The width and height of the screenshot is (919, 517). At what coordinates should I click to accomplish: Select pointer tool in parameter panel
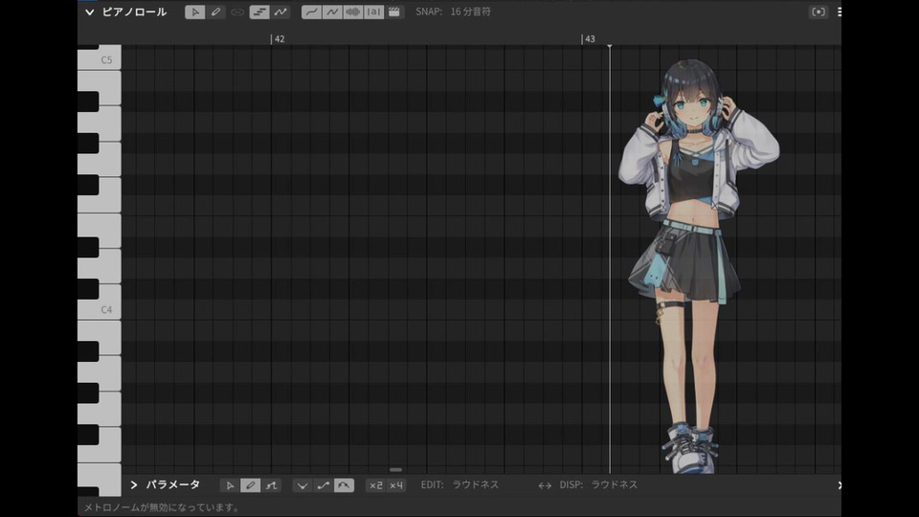(230, 485)
